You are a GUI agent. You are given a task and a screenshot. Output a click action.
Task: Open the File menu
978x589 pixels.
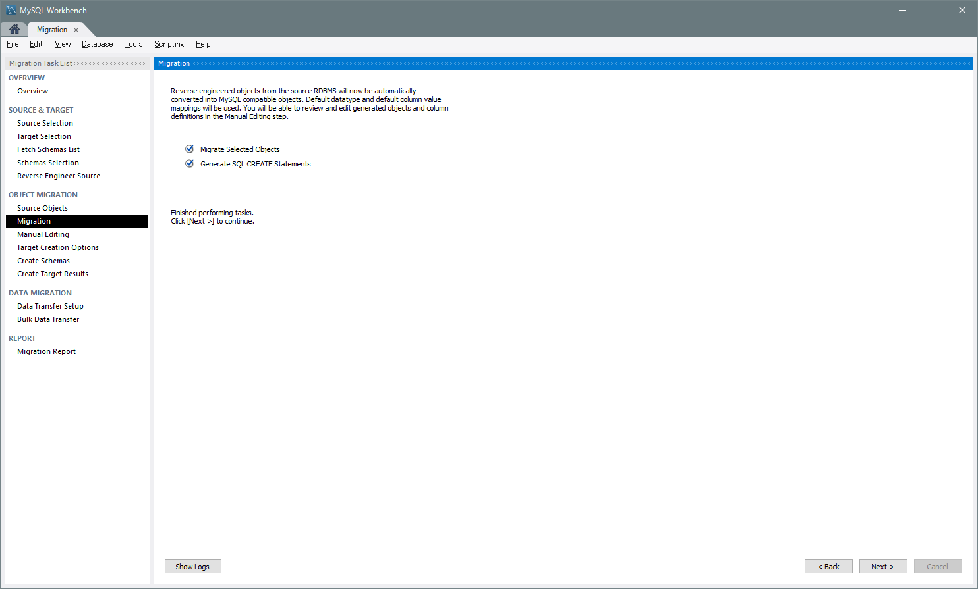13,44
